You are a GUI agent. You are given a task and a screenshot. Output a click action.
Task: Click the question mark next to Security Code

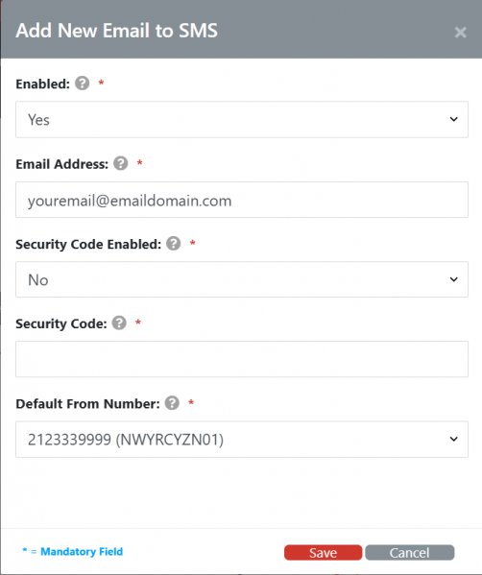pos(119,323)
